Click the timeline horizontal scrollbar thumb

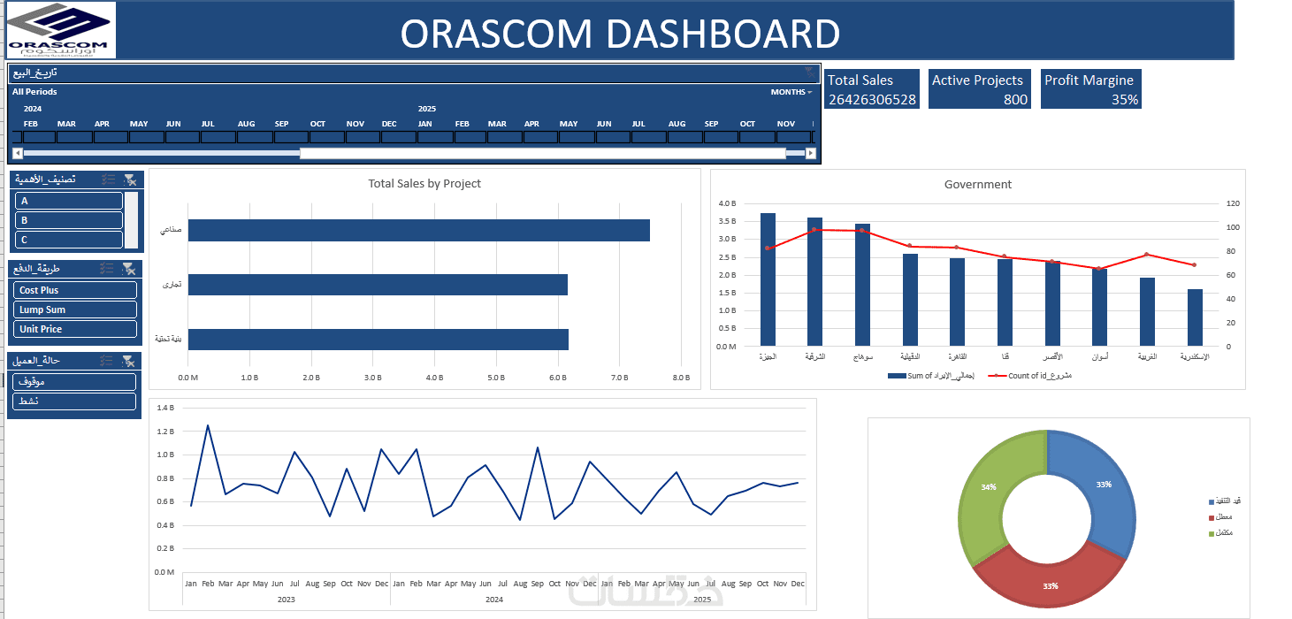point(543,153)
